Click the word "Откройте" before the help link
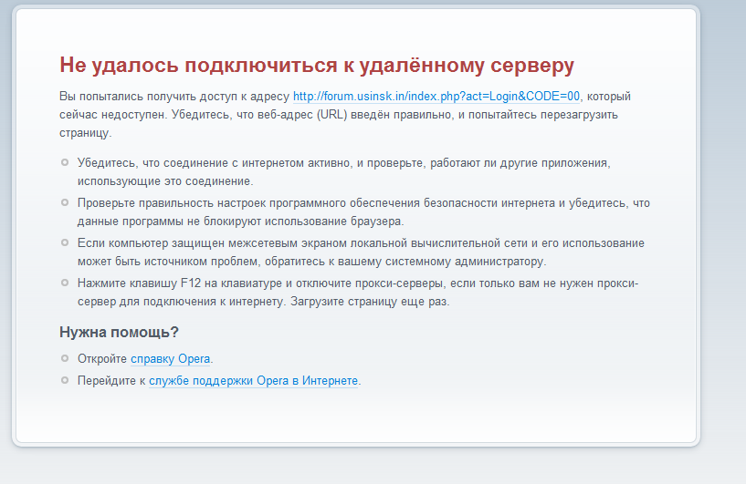This screenshot has height=484, width=746. tap(102, 359)
